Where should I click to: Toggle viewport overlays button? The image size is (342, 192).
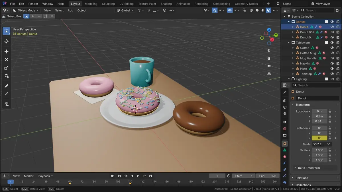click(230, 10)
